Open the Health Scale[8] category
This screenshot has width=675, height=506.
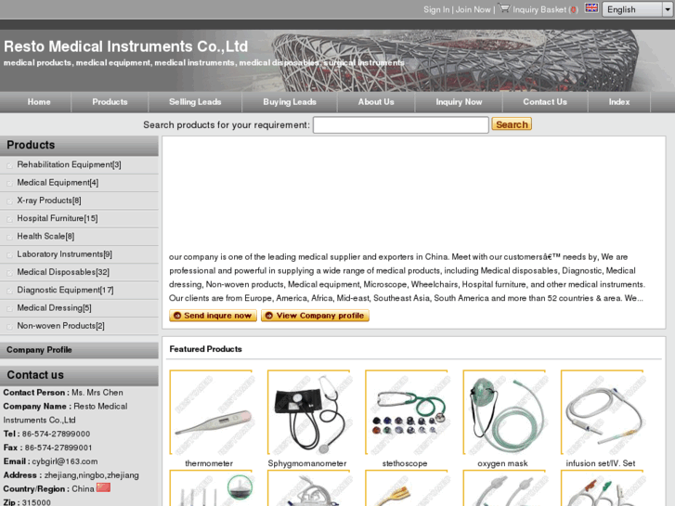[45, 236]
